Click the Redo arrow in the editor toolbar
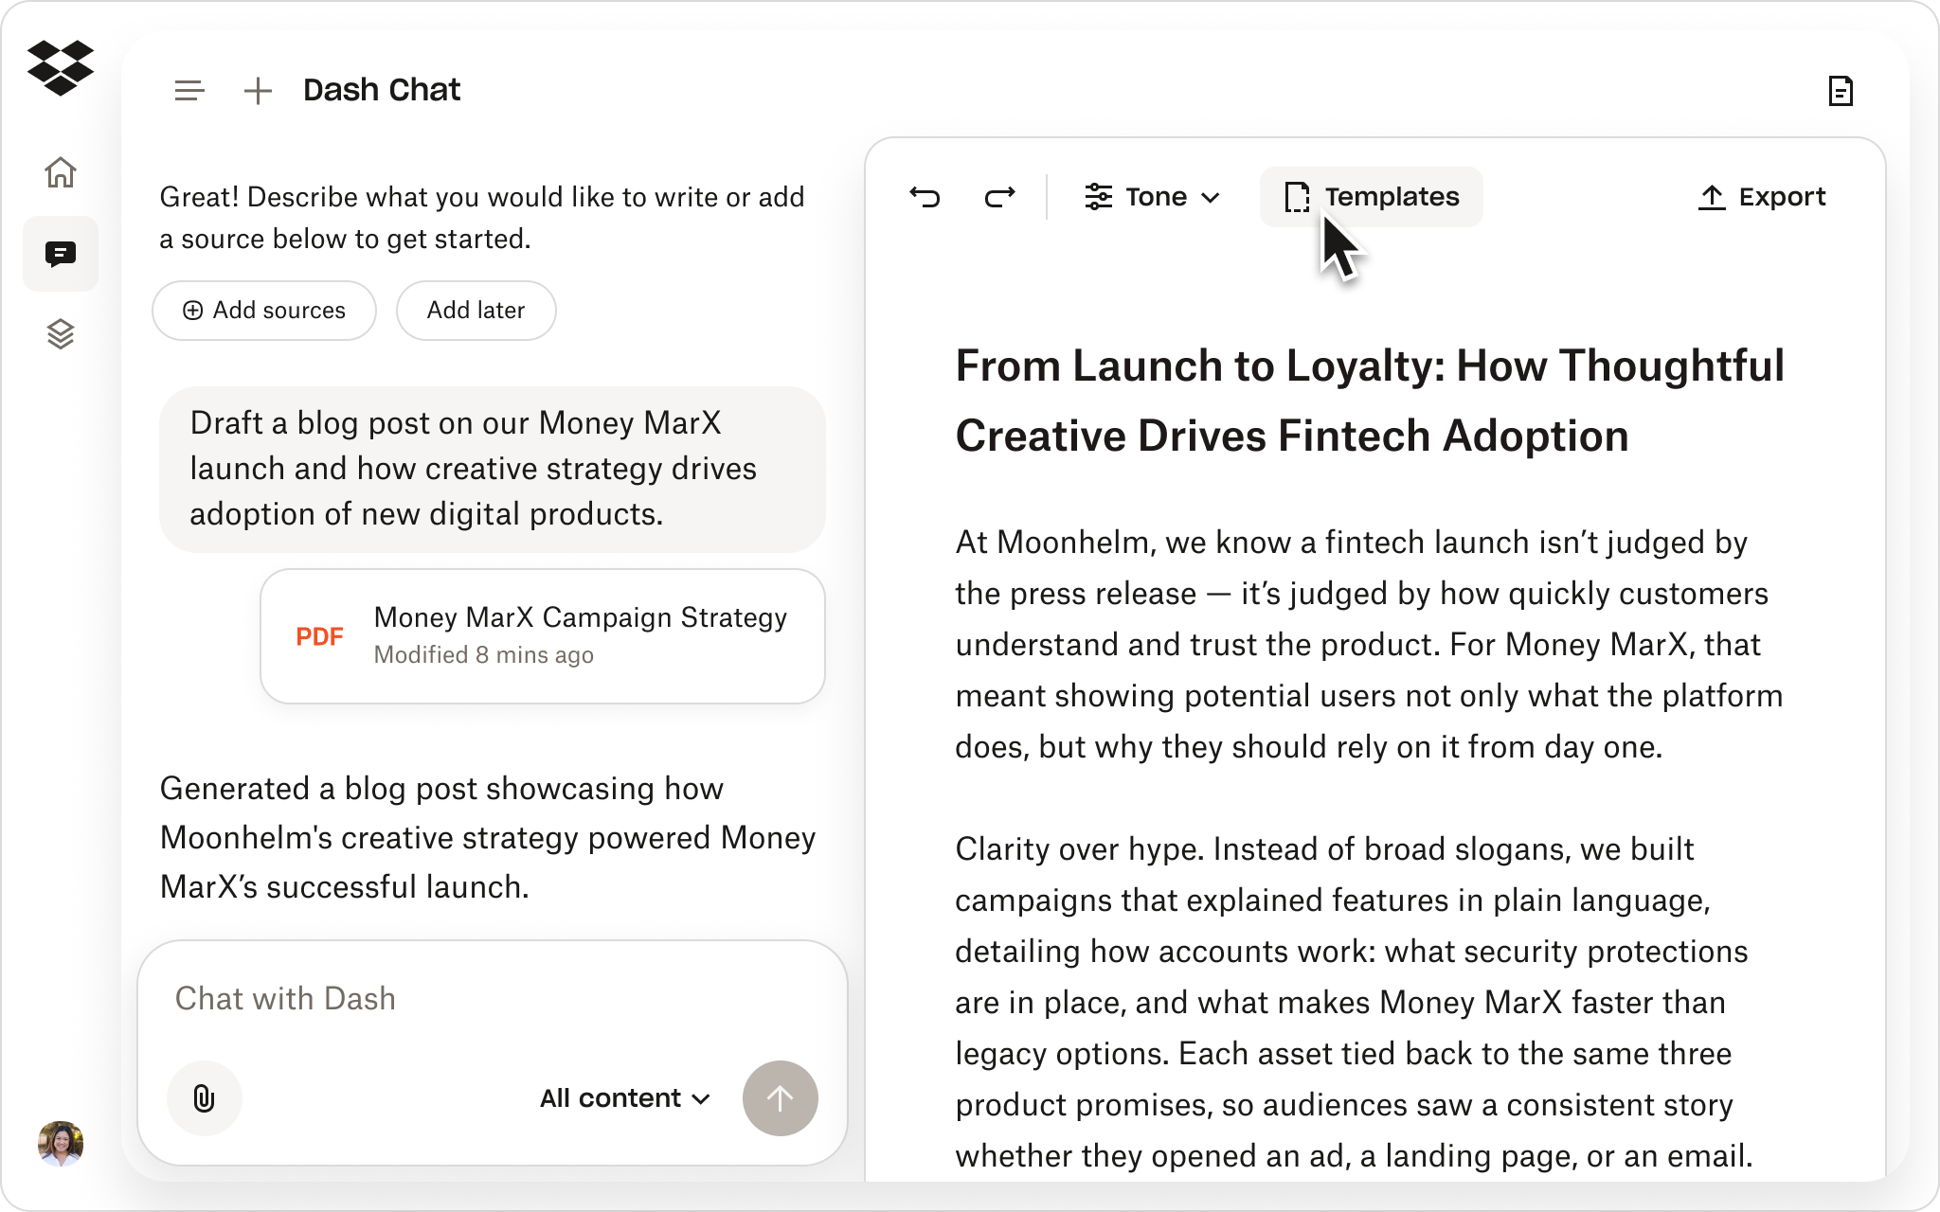 tap(999, 197)
